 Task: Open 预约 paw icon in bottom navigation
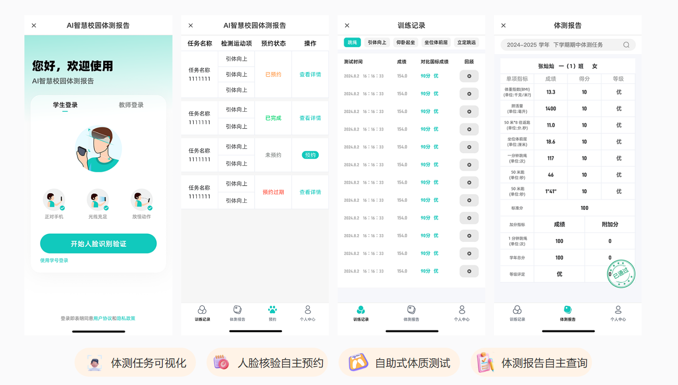point(272,310)
